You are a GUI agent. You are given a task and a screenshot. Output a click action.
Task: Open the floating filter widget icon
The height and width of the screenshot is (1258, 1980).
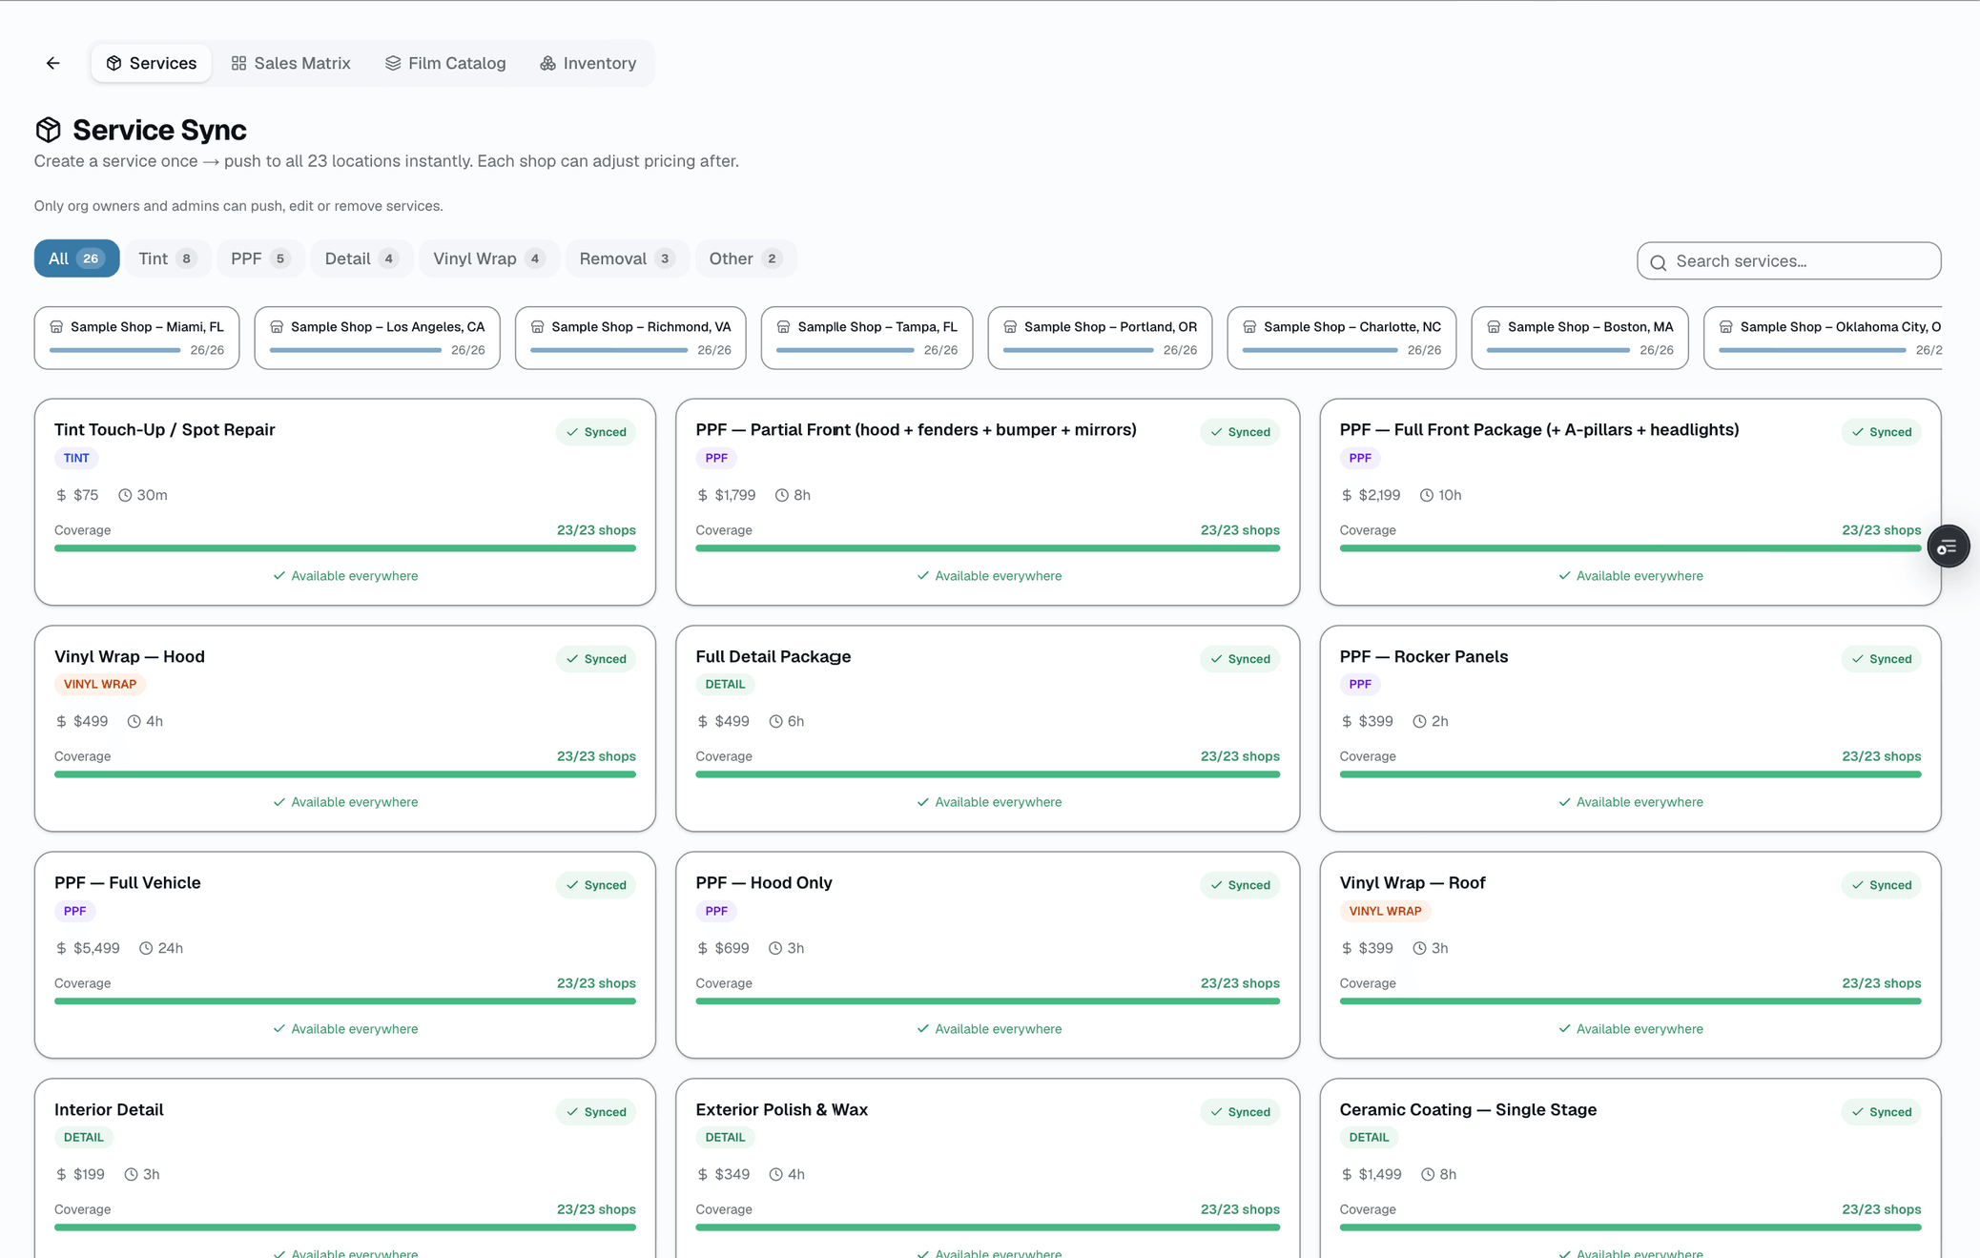tap(1948, 547)
